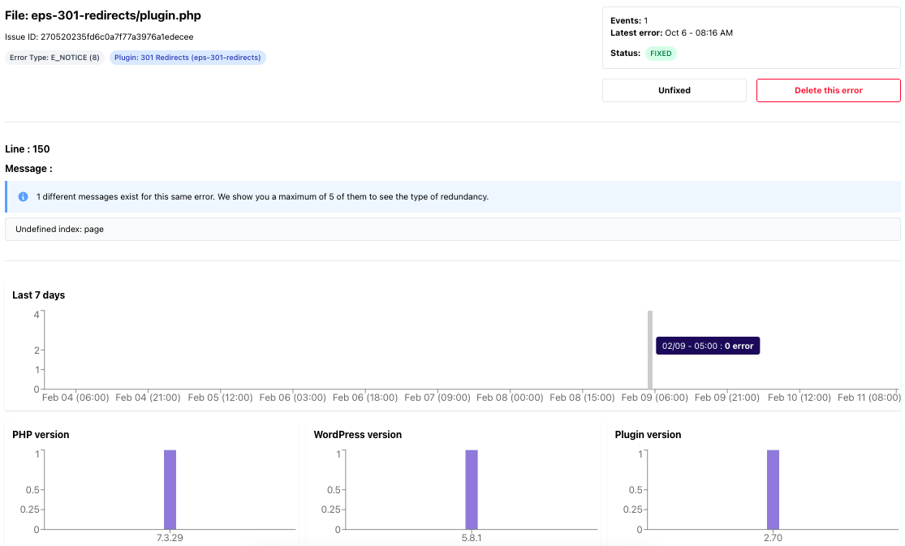Click the Latest error date Oct 6

[x=699, y=33]
